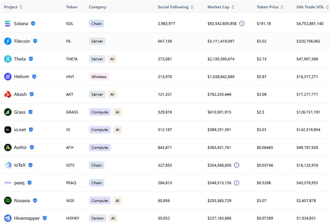330x224 pixels.
Task: Click the Hivemapper project logo
Action: click(8, 218)
